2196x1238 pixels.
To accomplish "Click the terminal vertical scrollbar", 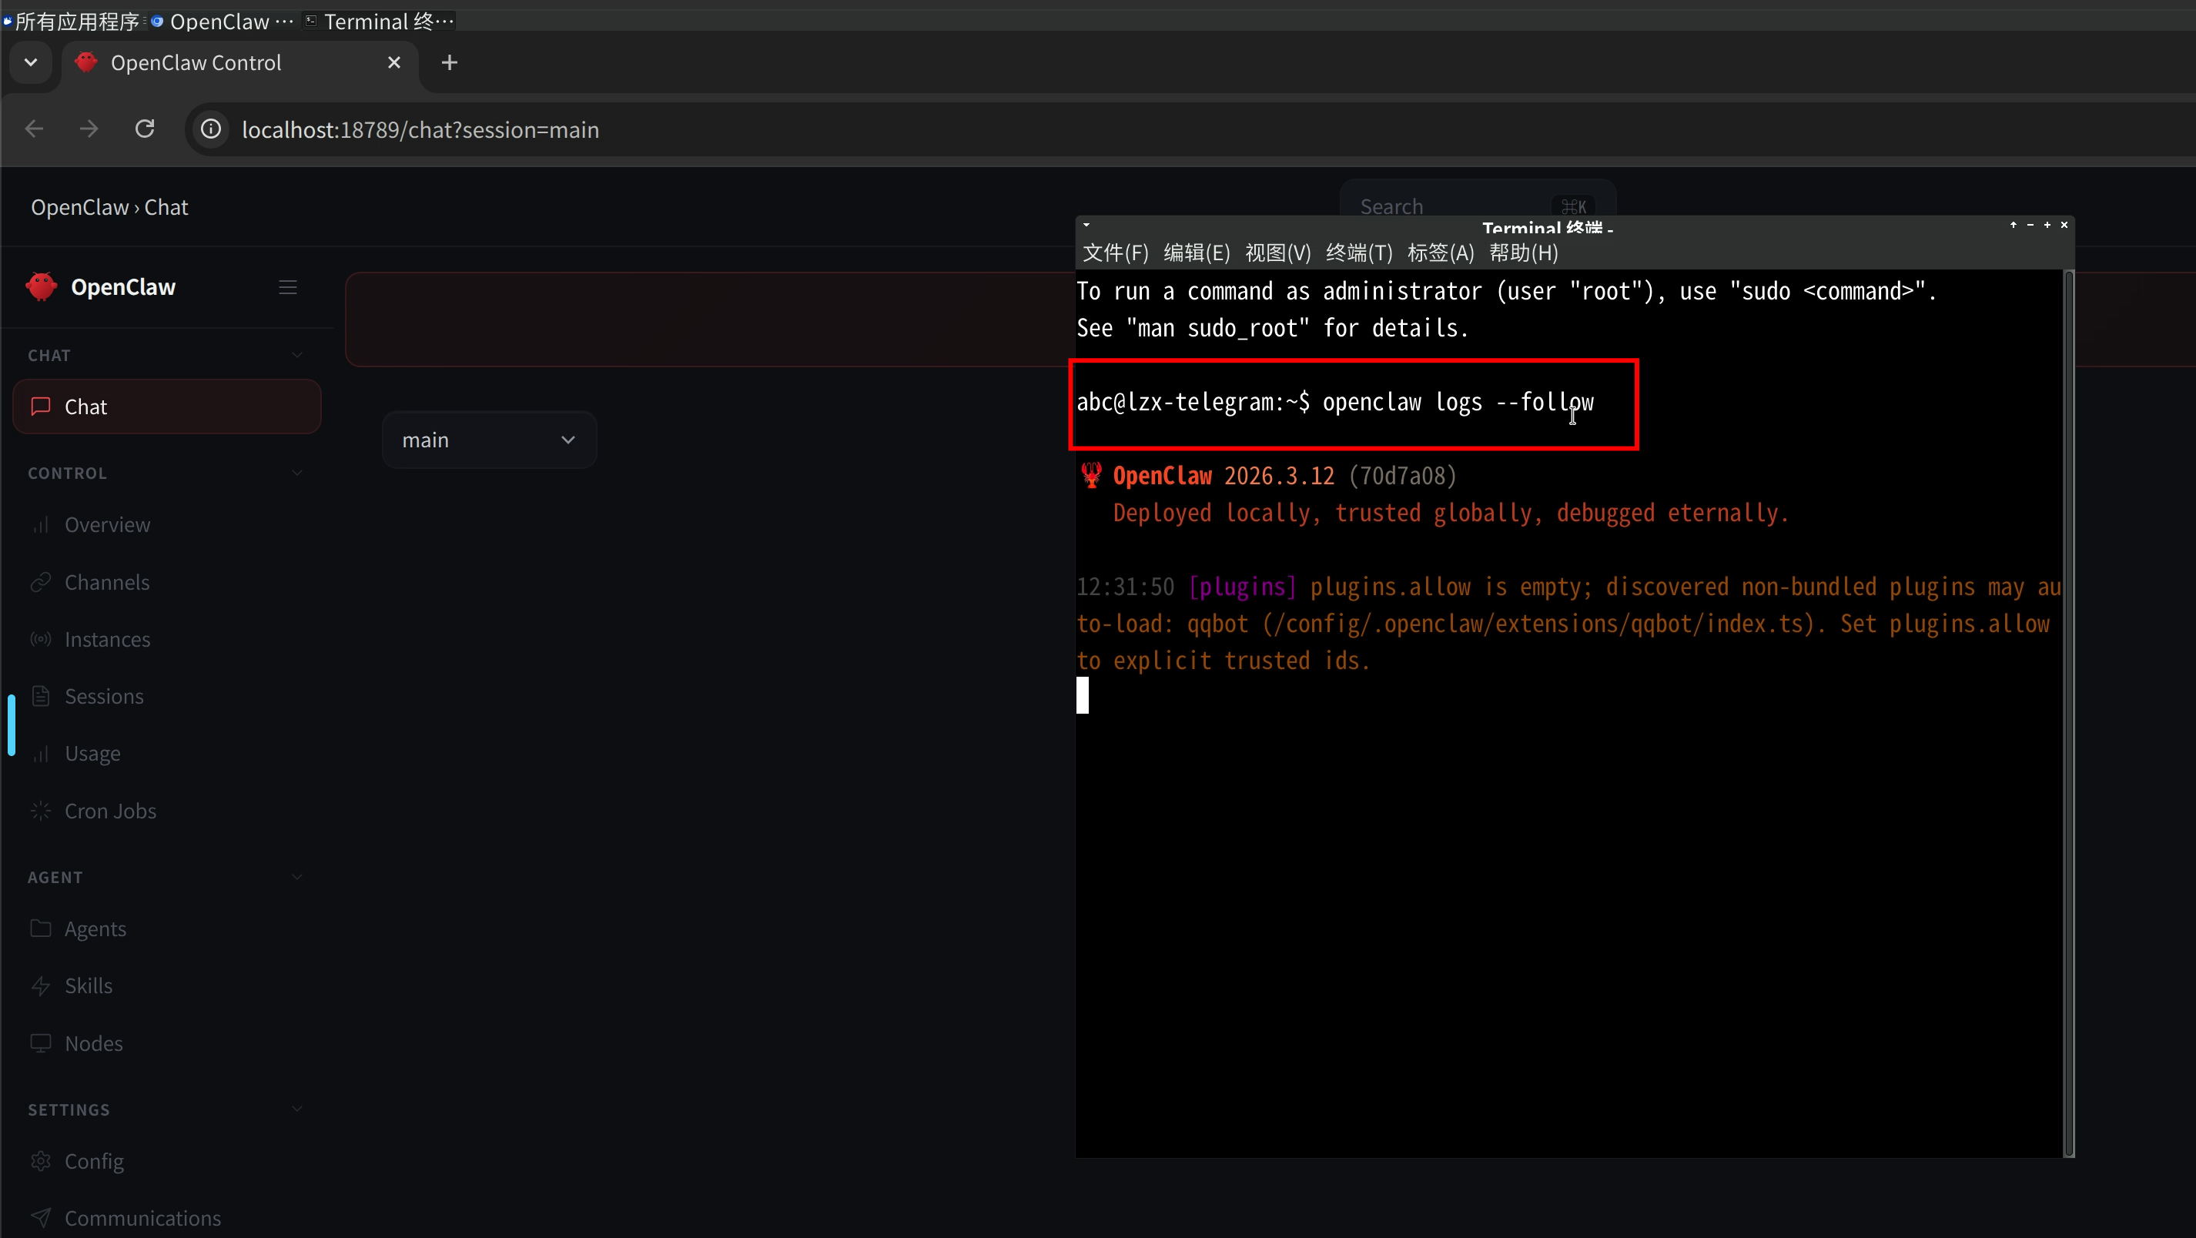I will point(2067,713).
